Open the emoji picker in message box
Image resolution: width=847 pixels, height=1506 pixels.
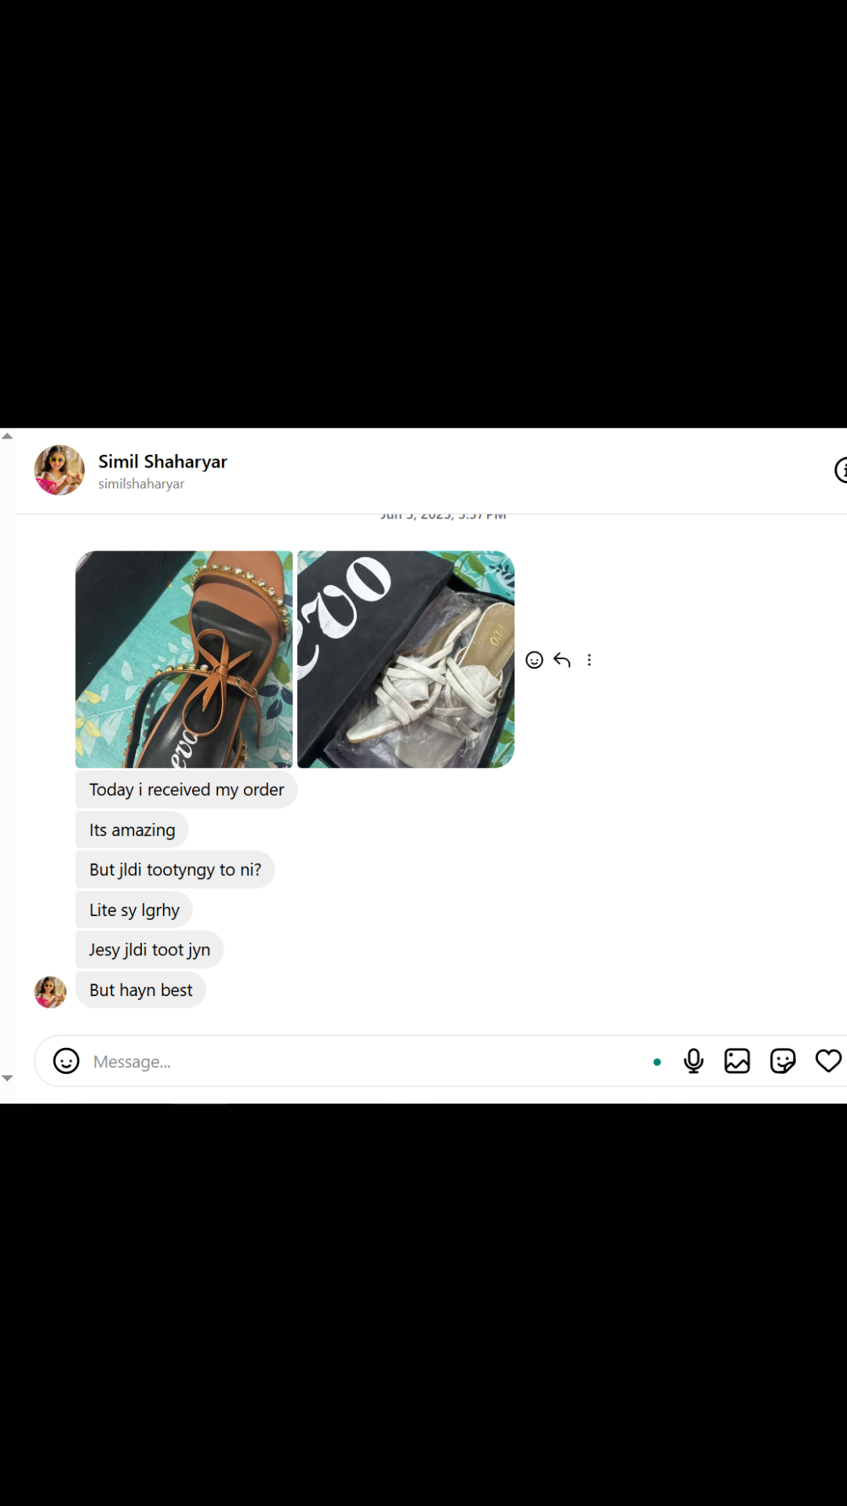66,1061
